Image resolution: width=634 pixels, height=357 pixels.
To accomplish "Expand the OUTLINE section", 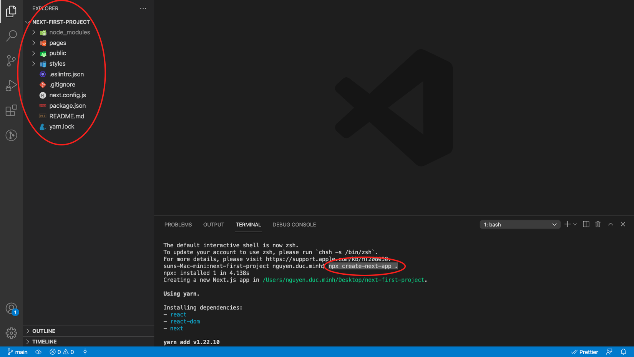I will tap(89, 331).
